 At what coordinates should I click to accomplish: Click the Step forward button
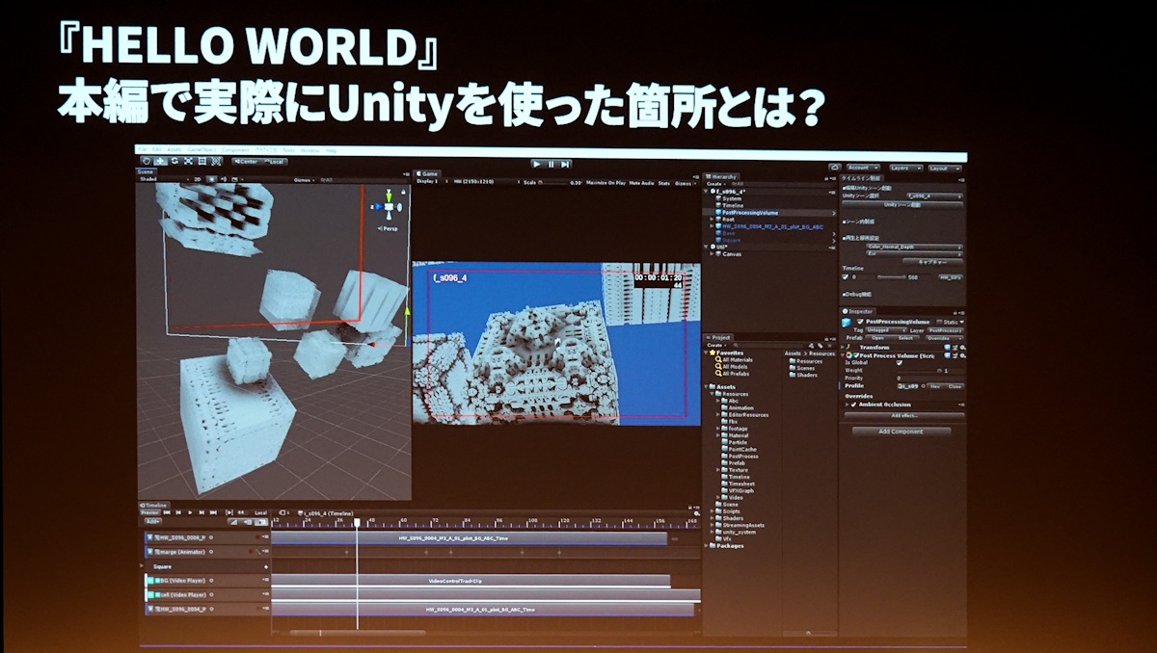(564, 164)
